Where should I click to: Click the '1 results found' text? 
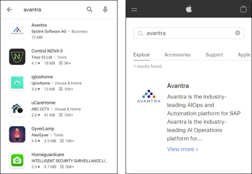[148, 67]
